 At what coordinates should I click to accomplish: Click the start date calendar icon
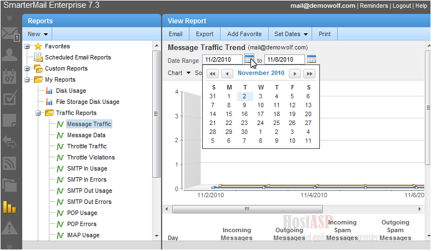pyautogui.click(x=249, y=59)
